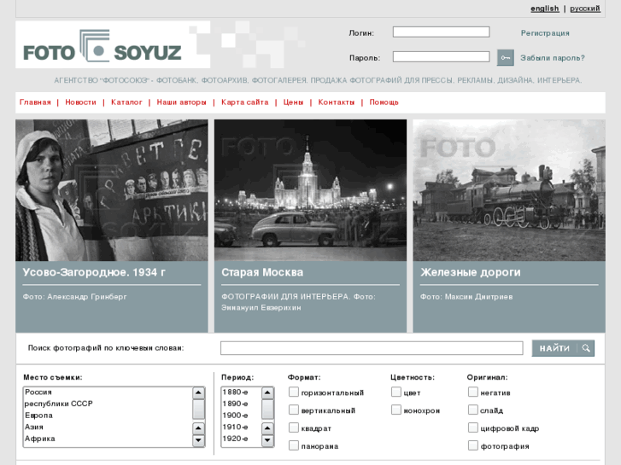
Task: Click the Старая Москва title
Action: coord(262,273)
